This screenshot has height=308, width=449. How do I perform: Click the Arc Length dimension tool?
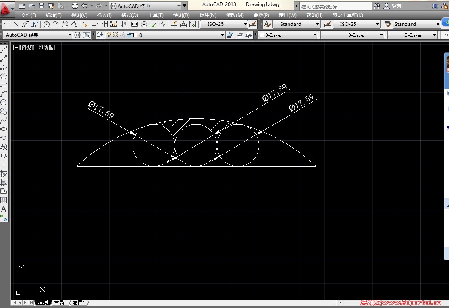point(25,24)
